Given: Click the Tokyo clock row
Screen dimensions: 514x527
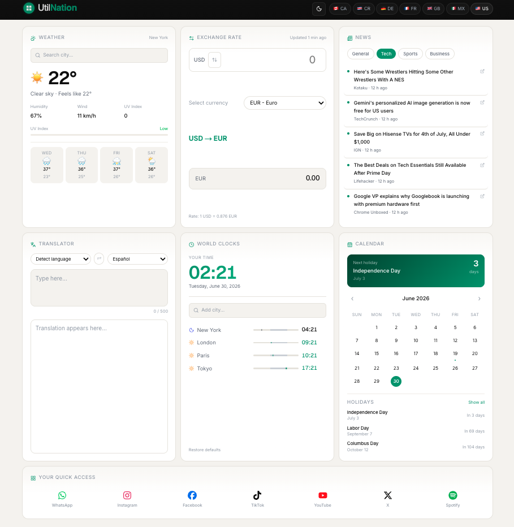Looking at the screenshot, I should [257, 368].
